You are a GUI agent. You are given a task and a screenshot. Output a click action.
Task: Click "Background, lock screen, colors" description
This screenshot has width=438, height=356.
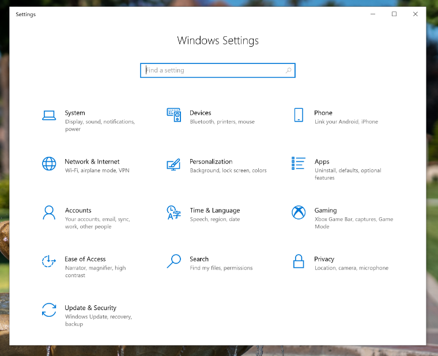pos(228,171)
